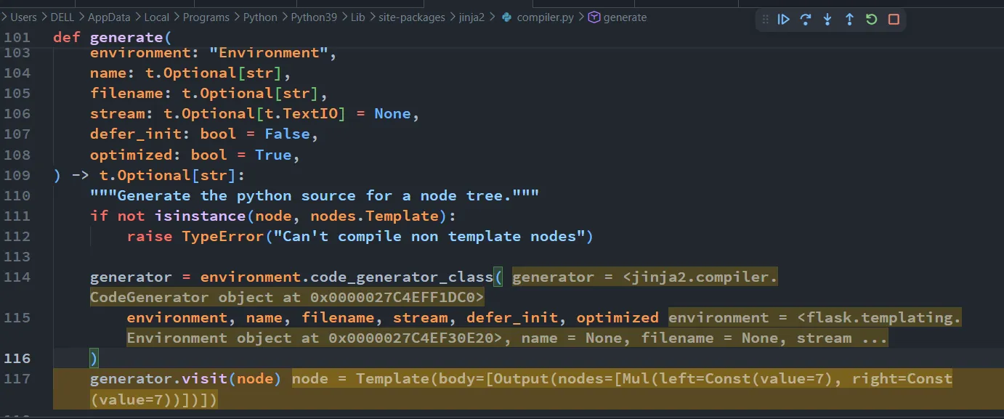Expand the site-packages breadcrumb

pos(411,17)
